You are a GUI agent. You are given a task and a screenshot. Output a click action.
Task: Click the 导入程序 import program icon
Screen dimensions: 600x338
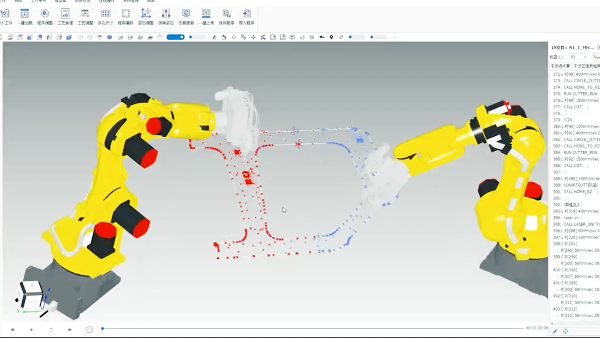(247, 17)
